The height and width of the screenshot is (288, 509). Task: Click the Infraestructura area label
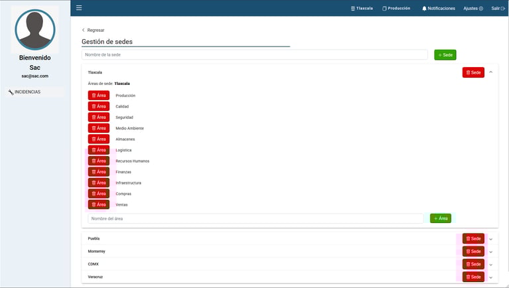tap(128, 182)
